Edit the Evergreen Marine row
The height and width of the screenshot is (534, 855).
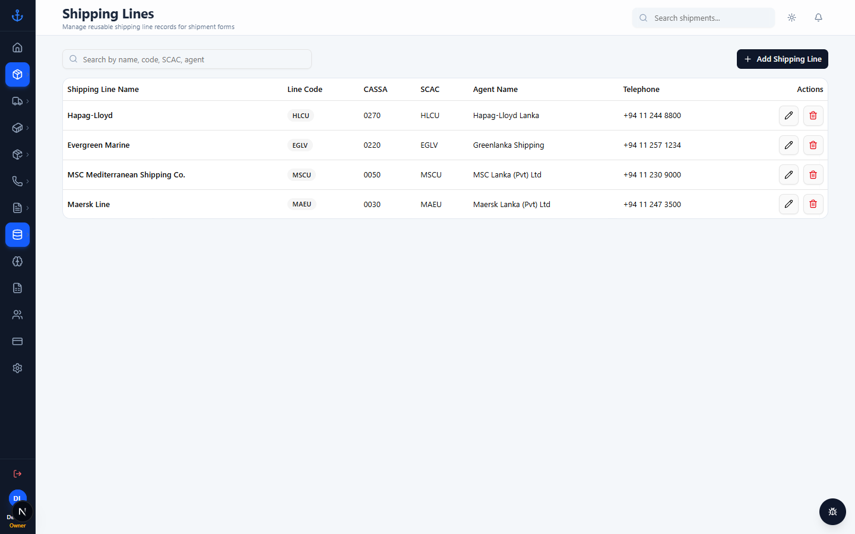coord(788,145)
